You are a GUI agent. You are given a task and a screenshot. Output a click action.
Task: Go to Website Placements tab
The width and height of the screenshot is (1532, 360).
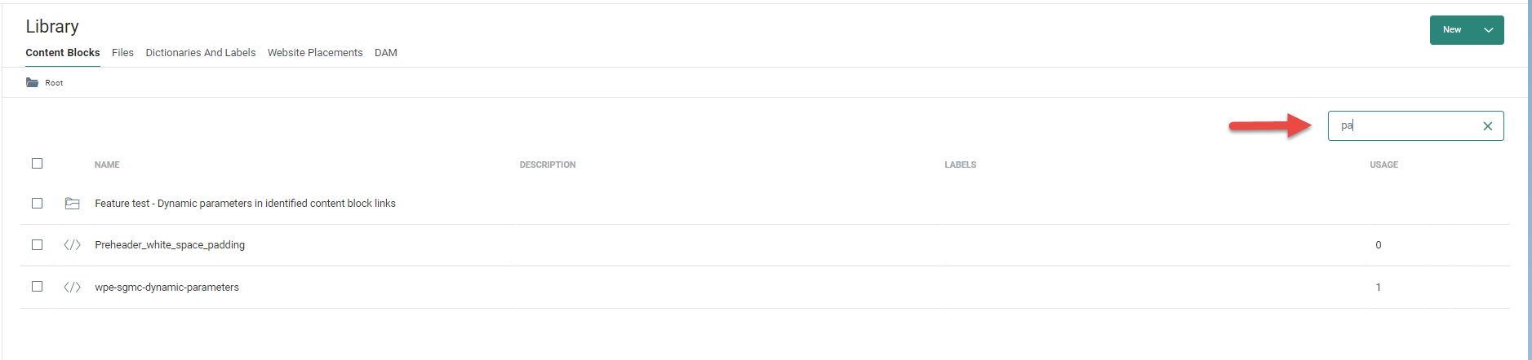(x=315, y=53)
